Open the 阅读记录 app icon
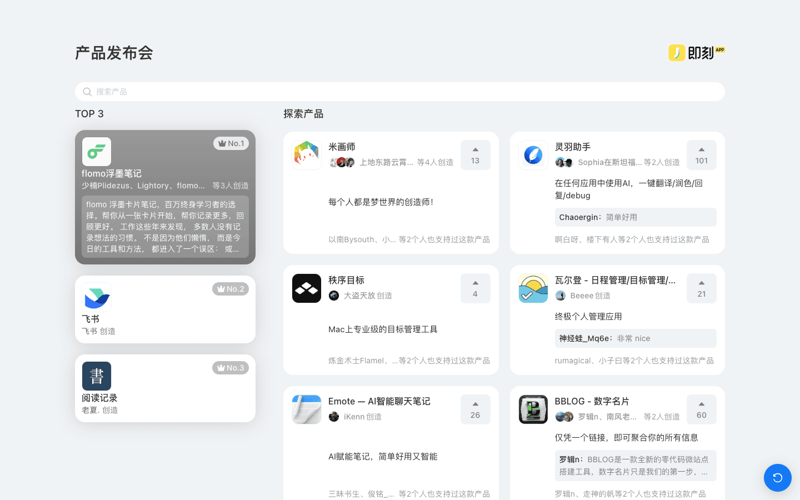Viewport: 800px width, 500px height. click(x=97, y=376)
